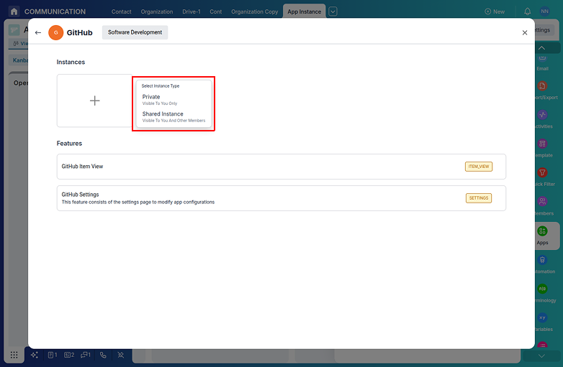
Task: Click the ITEM_VIEW badge
Action: (x=479, y=167)
